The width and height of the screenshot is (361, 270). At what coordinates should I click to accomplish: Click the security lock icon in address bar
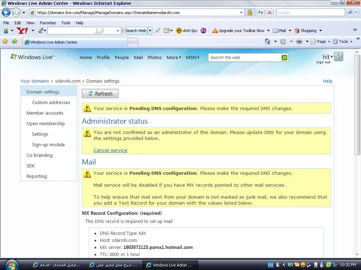point(250,13)
